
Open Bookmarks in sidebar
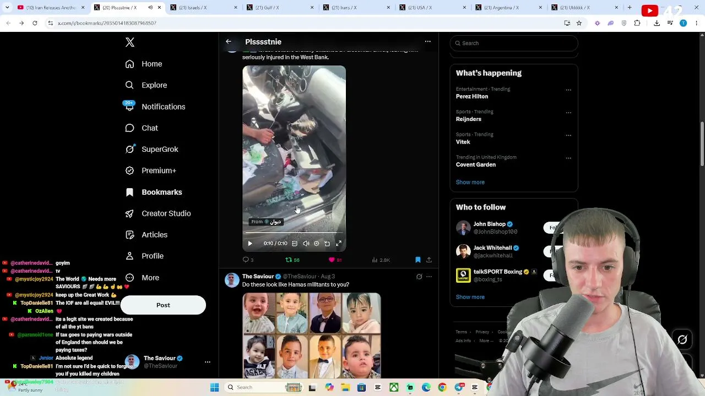click(x=154, y=192)
